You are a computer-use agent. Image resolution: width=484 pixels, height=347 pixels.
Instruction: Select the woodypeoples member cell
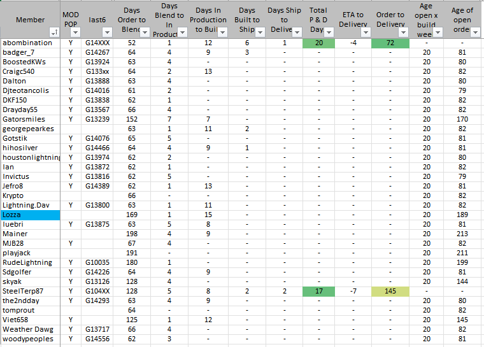click(x=30, y=339)
